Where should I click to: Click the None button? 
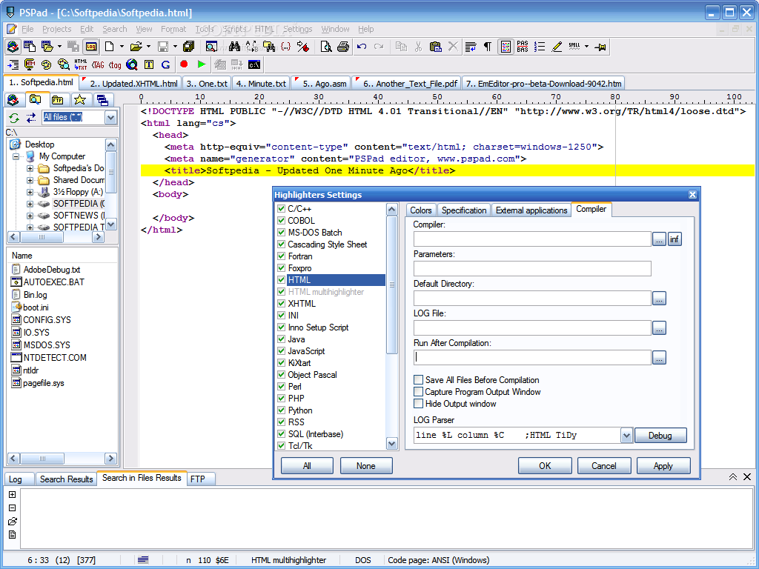pos(366,466)
